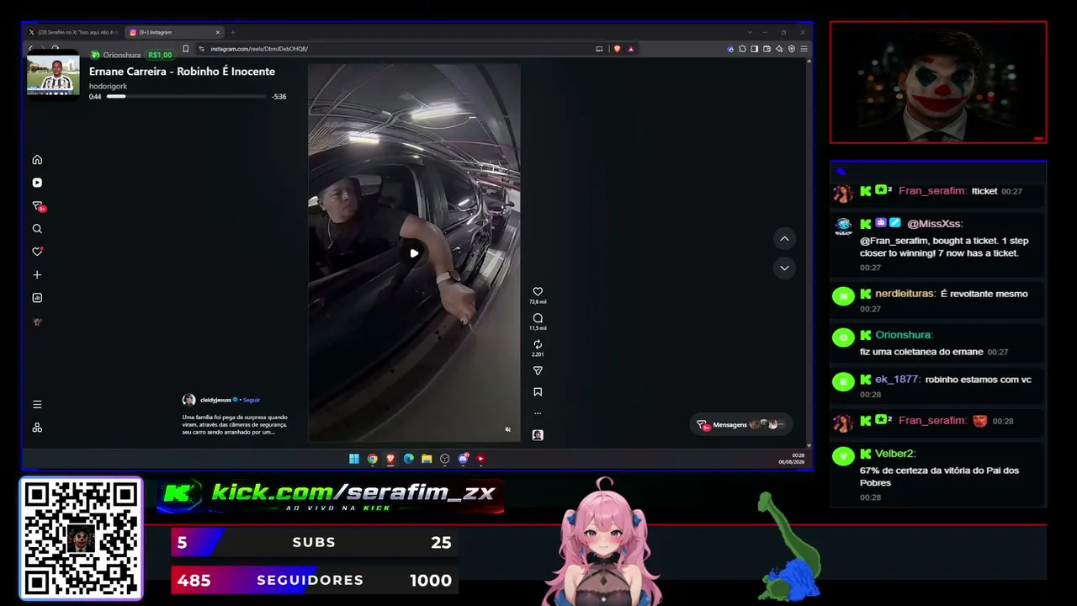
Task: Open the reel three-dots options
Action: [538, 413]
